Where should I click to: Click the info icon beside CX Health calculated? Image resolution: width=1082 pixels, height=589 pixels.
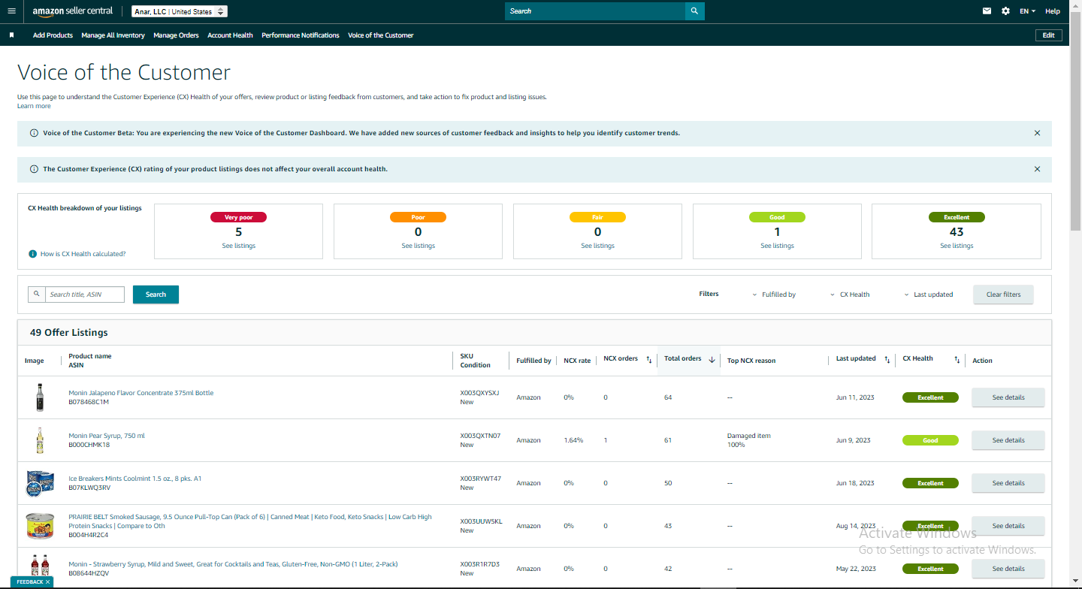click(33, 254)
